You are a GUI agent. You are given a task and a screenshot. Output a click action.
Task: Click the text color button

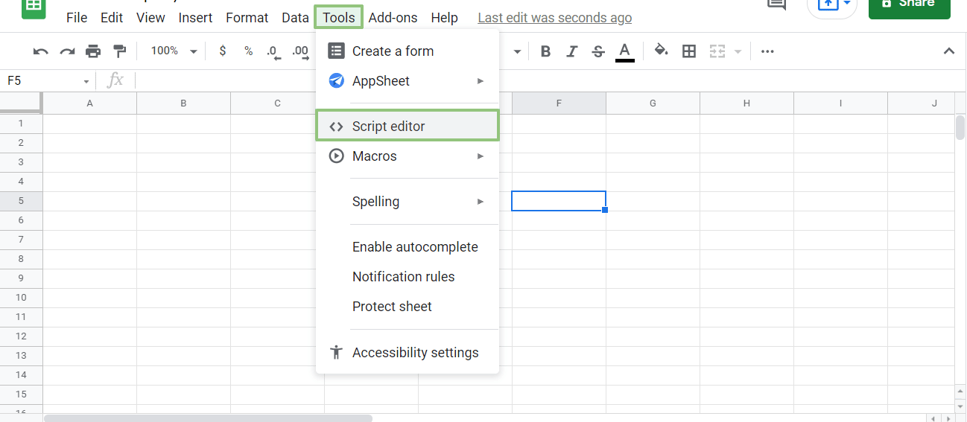point(624,51)
